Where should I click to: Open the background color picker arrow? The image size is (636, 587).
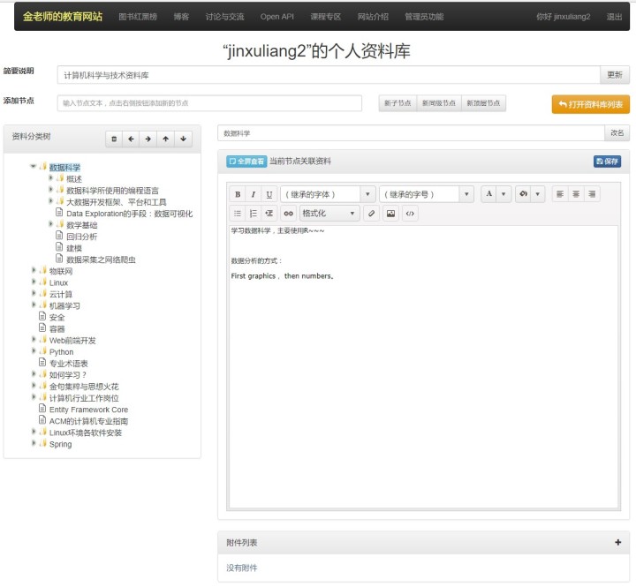click(x=538, y=194)
